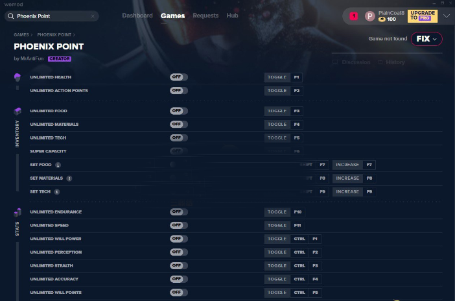Click the CREATOR badge

60,58
